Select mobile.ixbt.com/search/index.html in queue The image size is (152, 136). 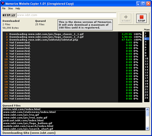[74, 126]
